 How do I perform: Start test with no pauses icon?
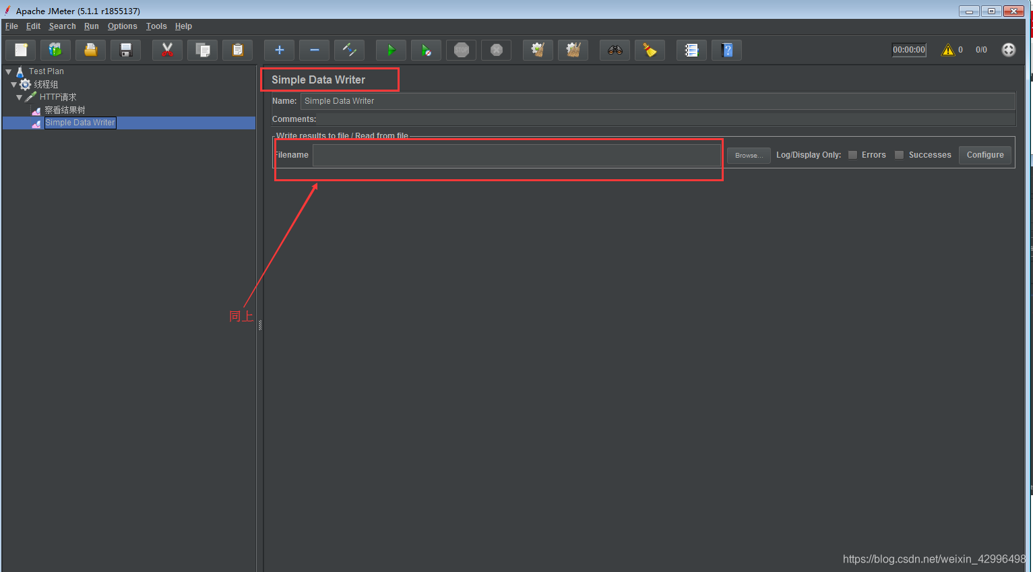tap(427, 50)
